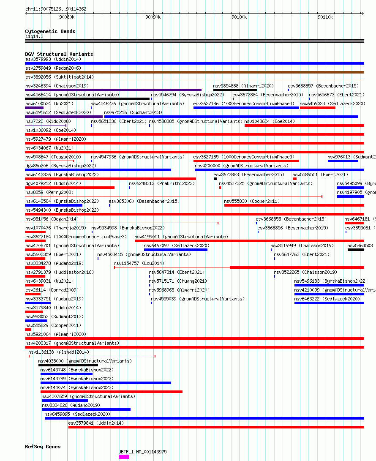Viewport: 376px width, 461px height.
Task: Select esv26114 (Conrad2009) label
Action: pos(52,290)
